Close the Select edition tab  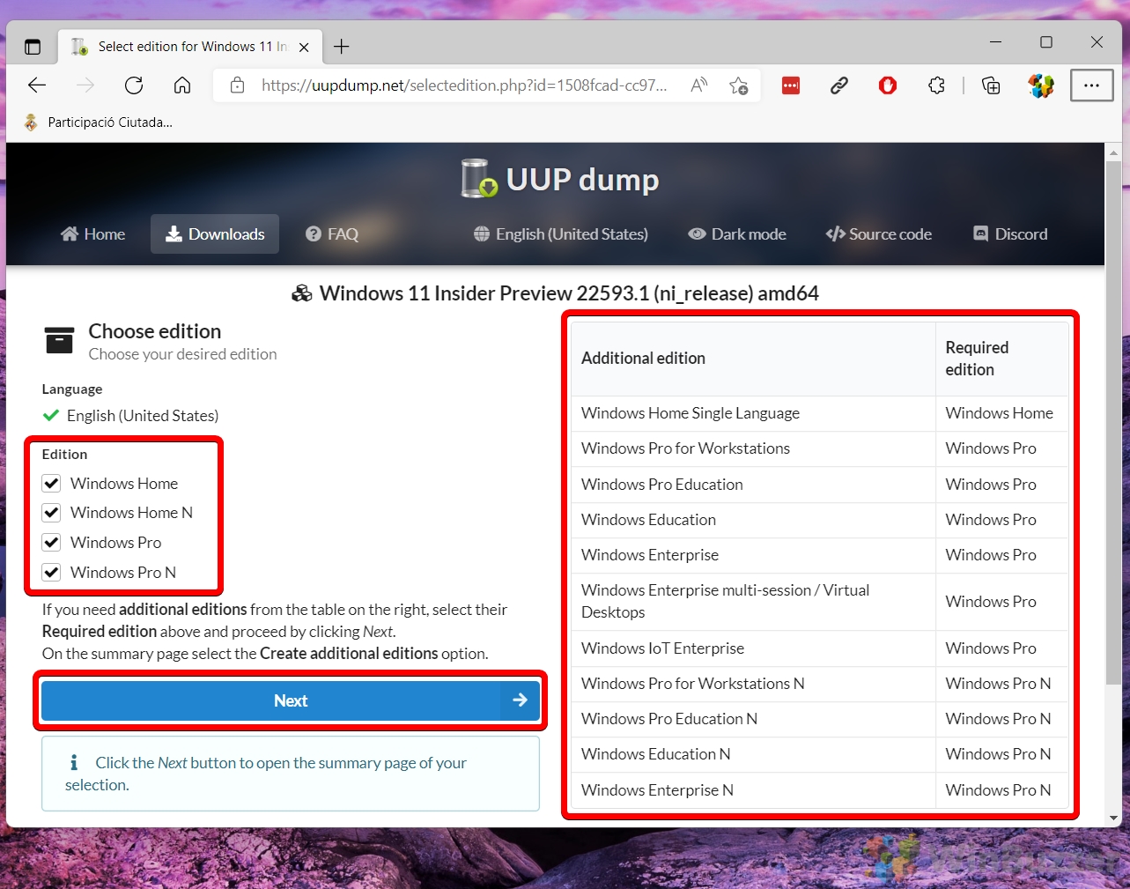coord(304,48)
